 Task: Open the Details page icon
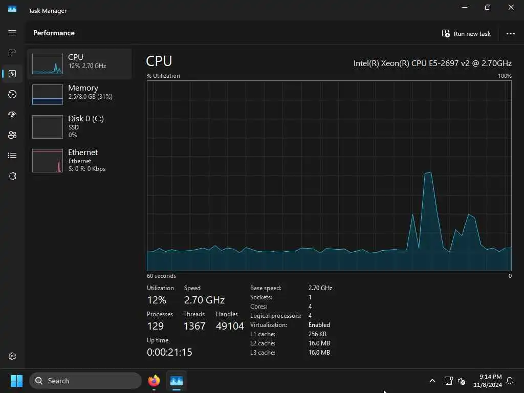click(12, 156)
